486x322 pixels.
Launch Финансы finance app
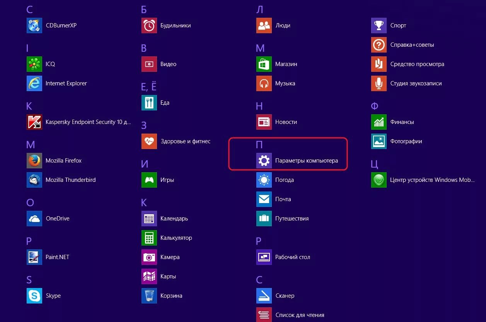point(379,122)
